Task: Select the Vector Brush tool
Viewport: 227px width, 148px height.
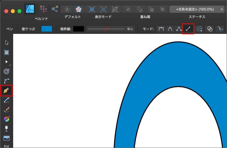Action: point(7,110)
